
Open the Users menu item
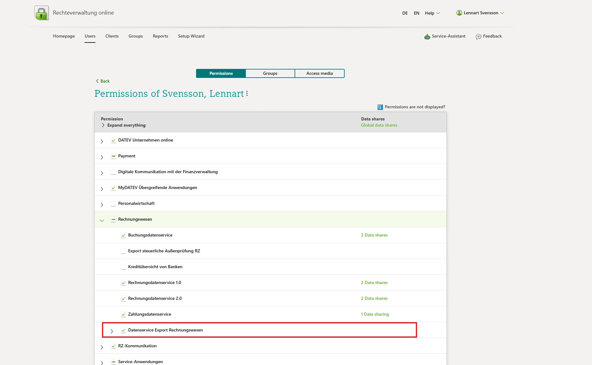pyautogui.click(x=90, y=36)
